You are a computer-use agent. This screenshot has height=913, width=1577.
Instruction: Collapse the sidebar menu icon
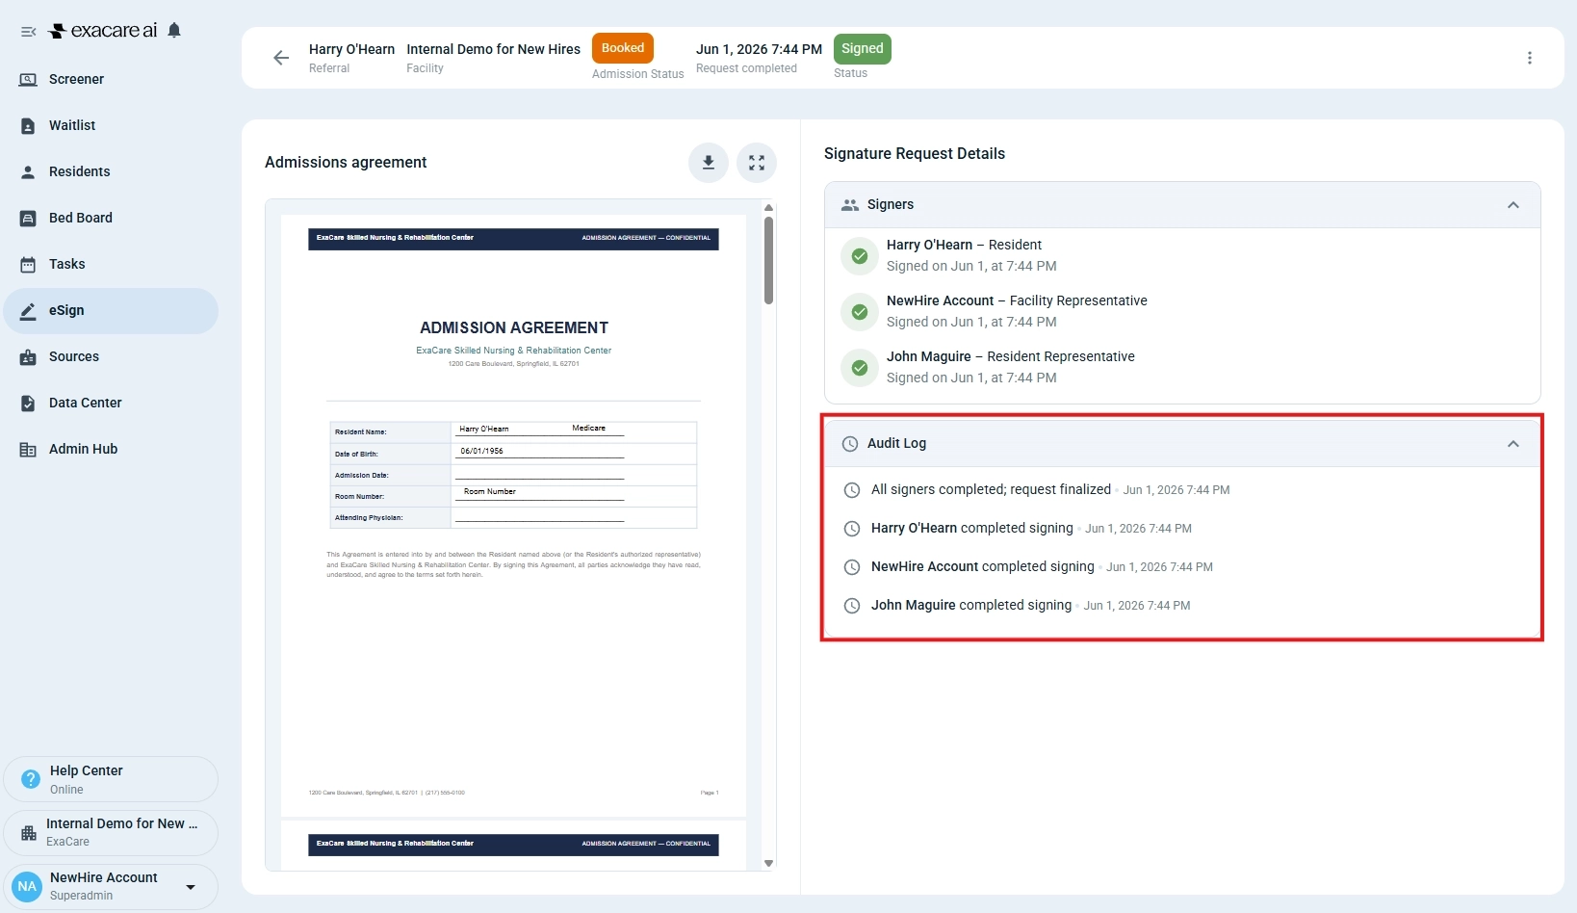click(x=29, y=32)
